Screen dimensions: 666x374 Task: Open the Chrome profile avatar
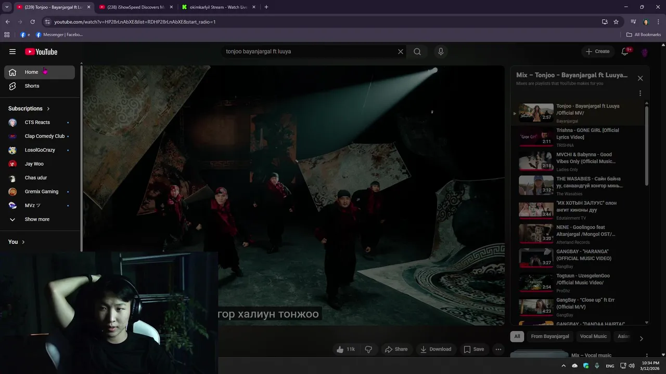[x=646, y=22]
